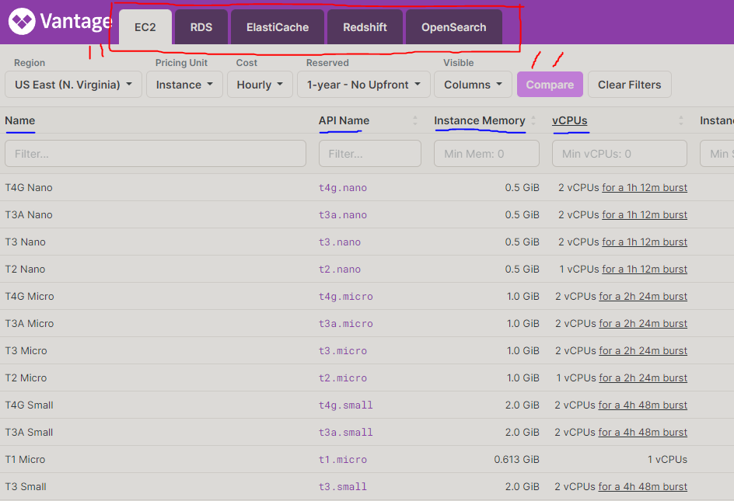Select the T3 Micro row name
The width and height of the screenshot is (734, 501).
point(26,350)
